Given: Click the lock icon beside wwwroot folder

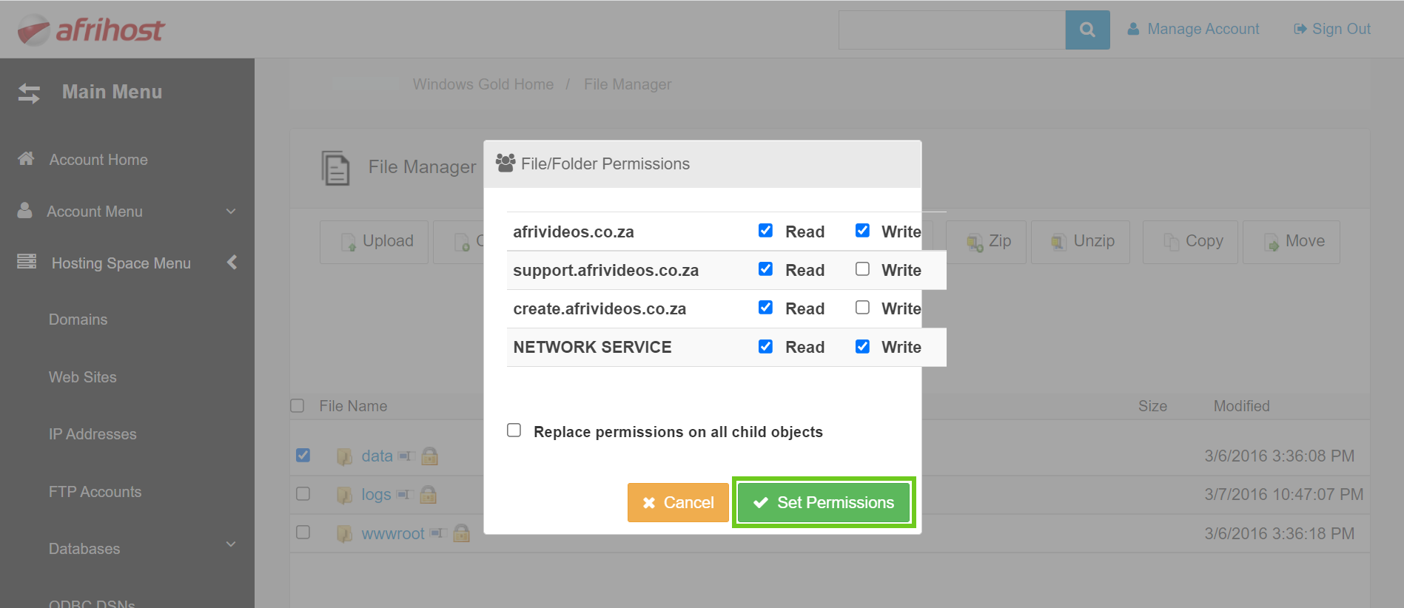Looking at the screenshot, I should coord(461,533).
